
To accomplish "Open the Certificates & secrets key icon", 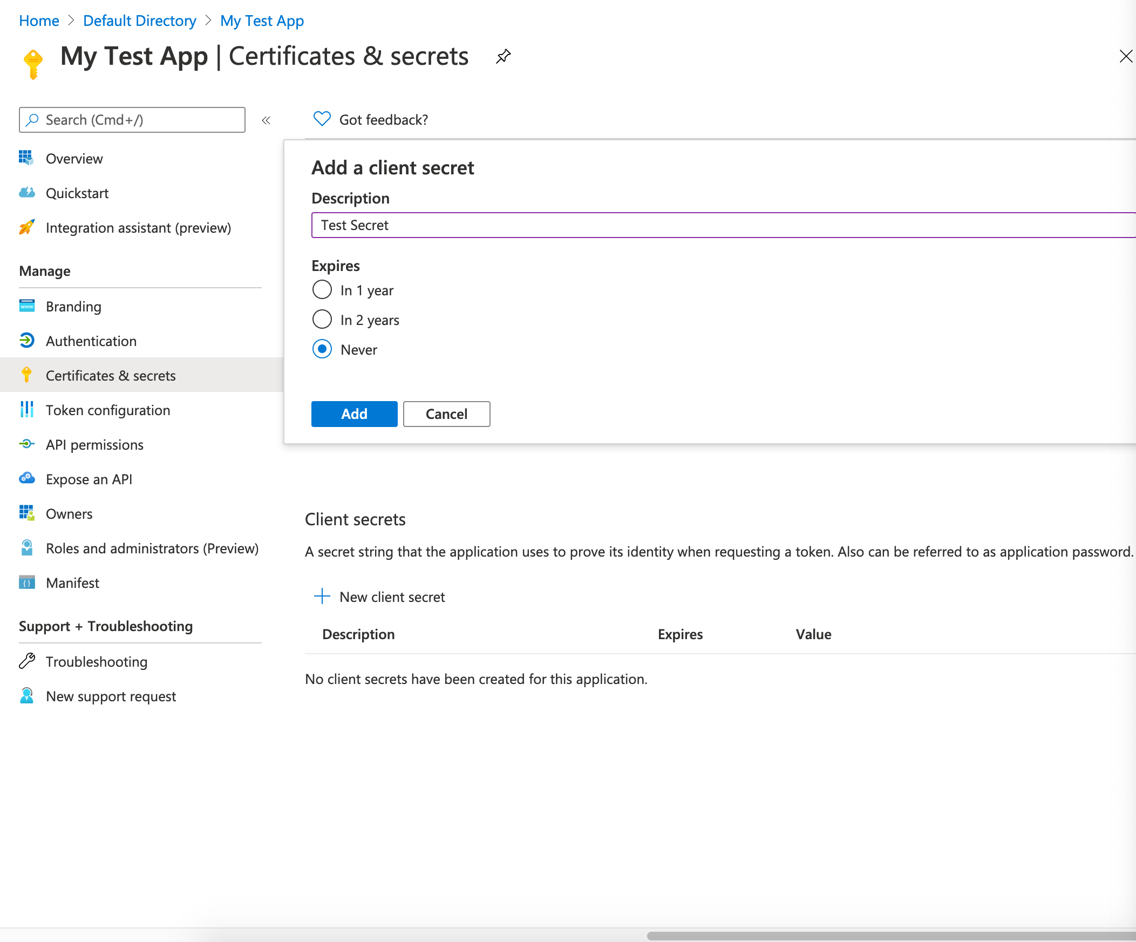I will click(x=26, y=375).
